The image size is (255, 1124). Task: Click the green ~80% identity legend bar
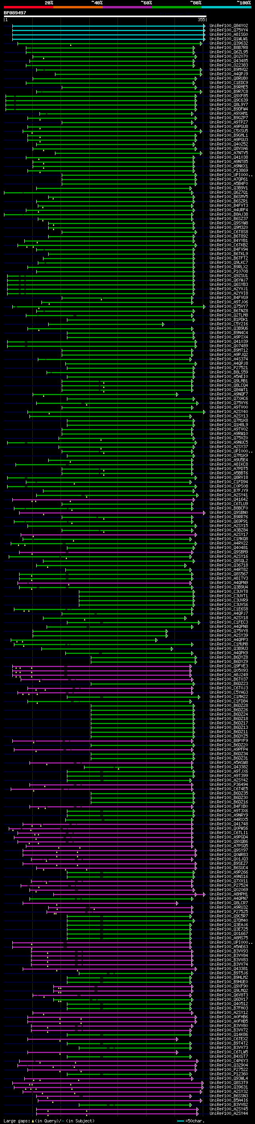pyautogui.click(x=177, y=7)
